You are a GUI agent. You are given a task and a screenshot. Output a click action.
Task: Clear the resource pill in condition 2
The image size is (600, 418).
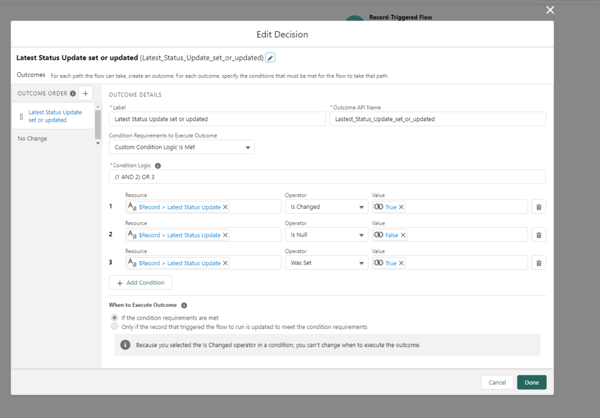pyautogui.click(x=226, y=235)
